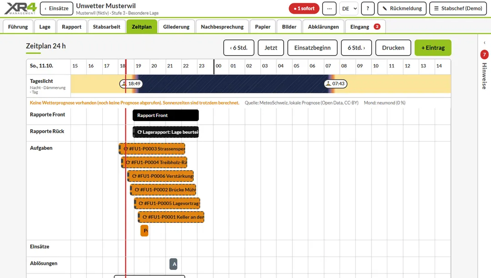The height and width of the screenshot is (278, 491).
Task: Click the small orange P task block
Action: point(145,231)
